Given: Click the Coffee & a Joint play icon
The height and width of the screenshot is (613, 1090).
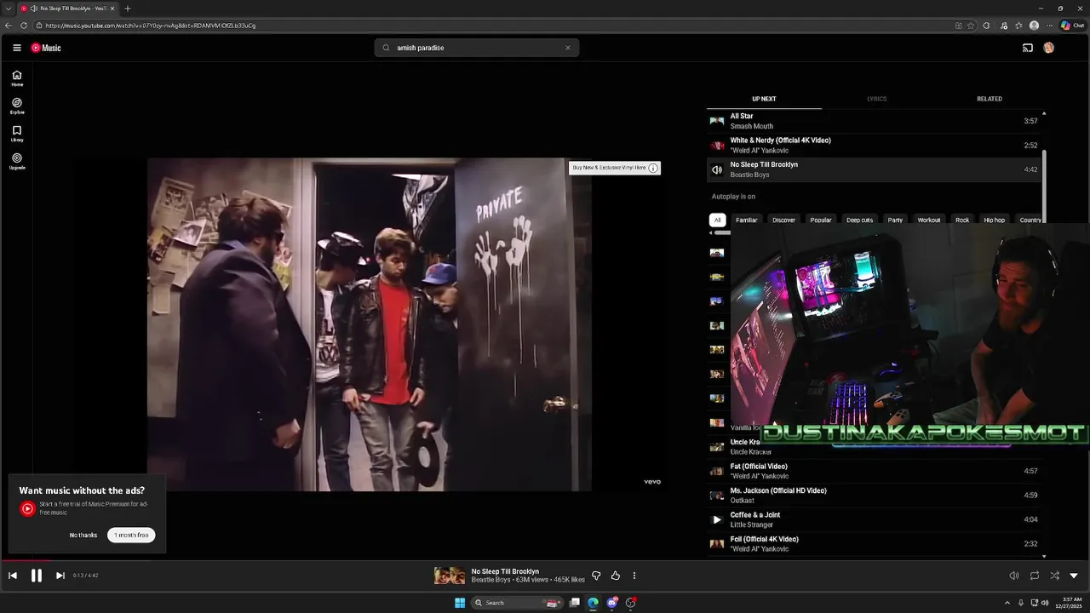Looking at the screenshot, I should point(717,519).
